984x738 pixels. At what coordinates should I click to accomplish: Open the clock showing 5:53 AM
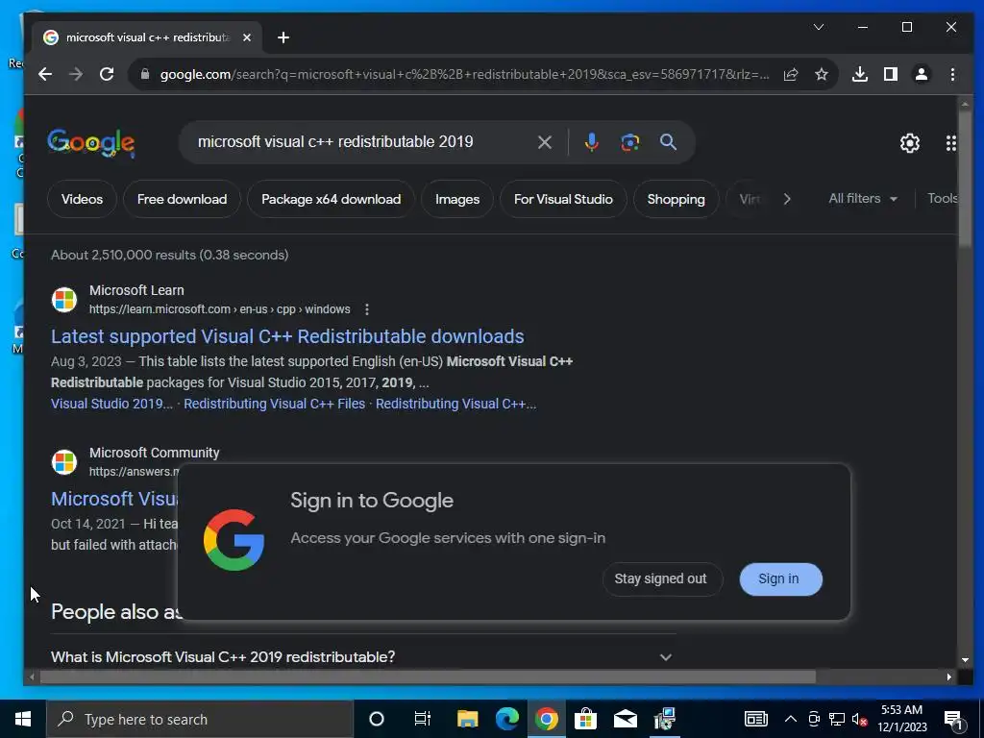[x=901, y=719]
